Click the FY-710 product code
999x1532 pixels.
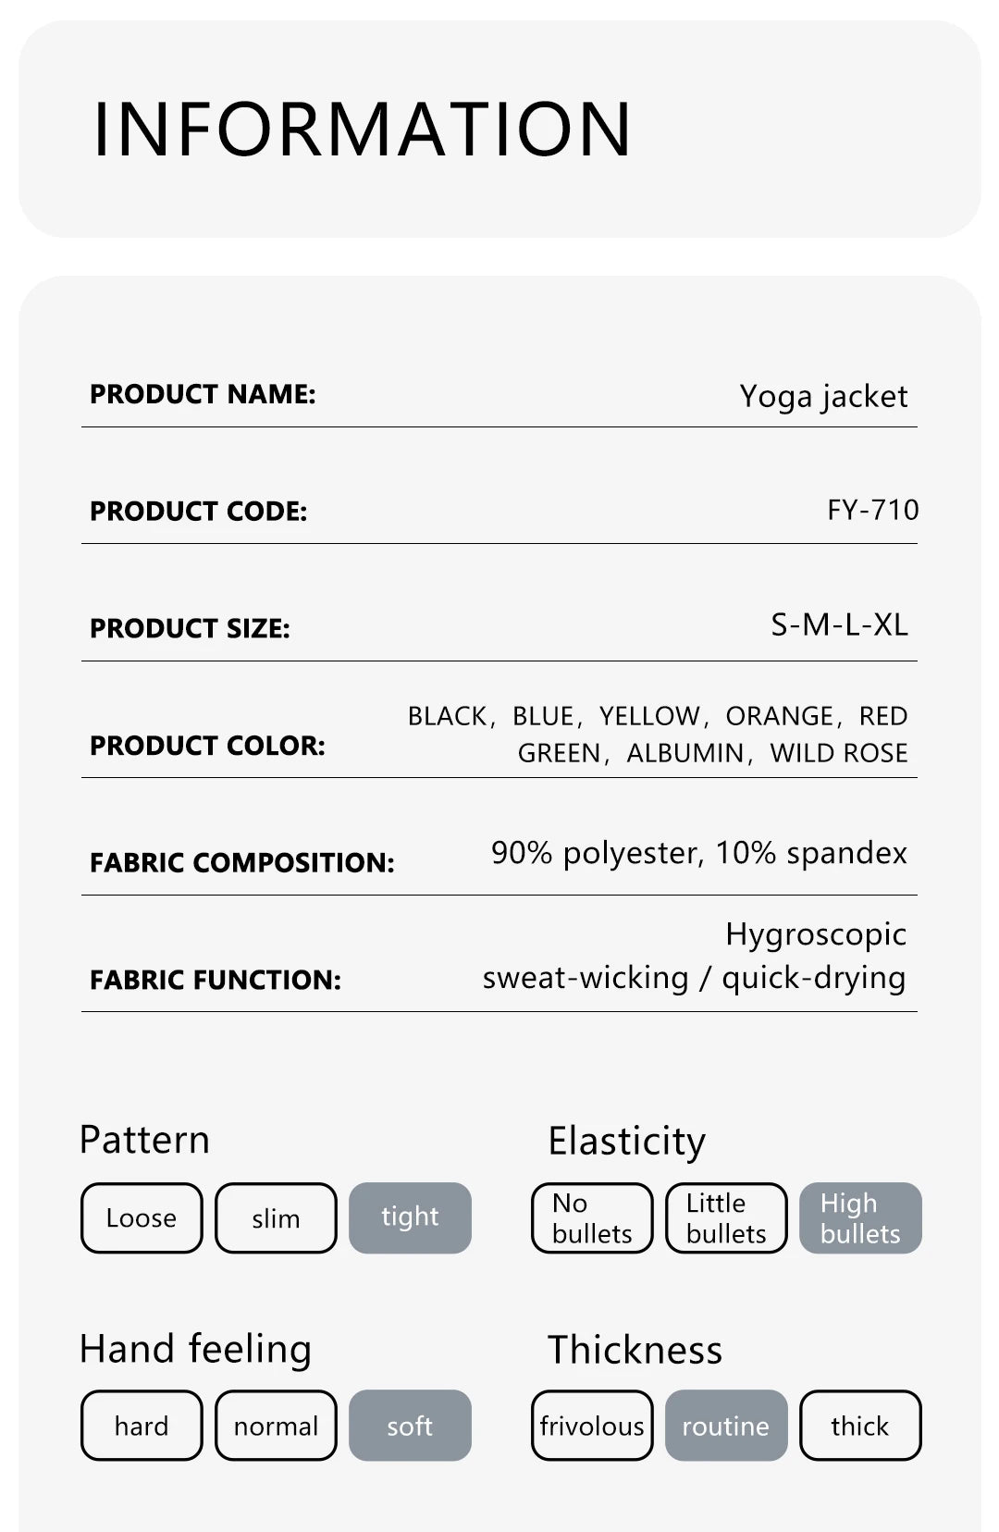click(872, 510)
